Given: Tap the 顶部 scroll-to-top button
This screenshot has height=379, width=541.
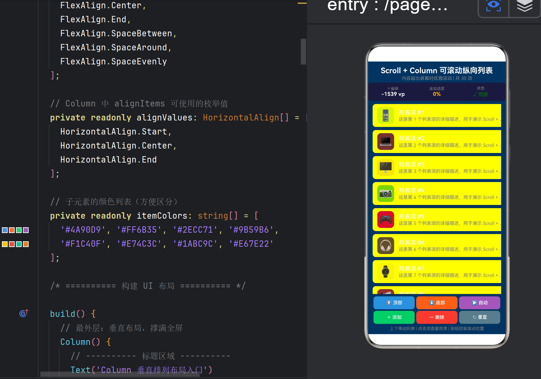Looking at the screenshot, I should (394, 303).
